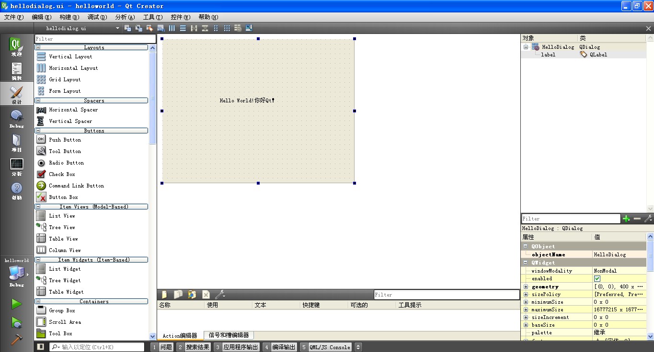Choose the Horizontal Spacer widget
The image size is (654, 352).
pyautogui.click(x=73, y=110)
